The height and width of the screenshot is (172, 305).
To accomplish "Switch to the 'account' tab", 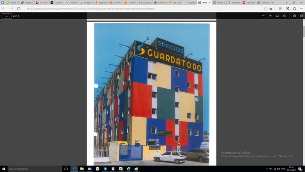I will [x=42, y=2].
